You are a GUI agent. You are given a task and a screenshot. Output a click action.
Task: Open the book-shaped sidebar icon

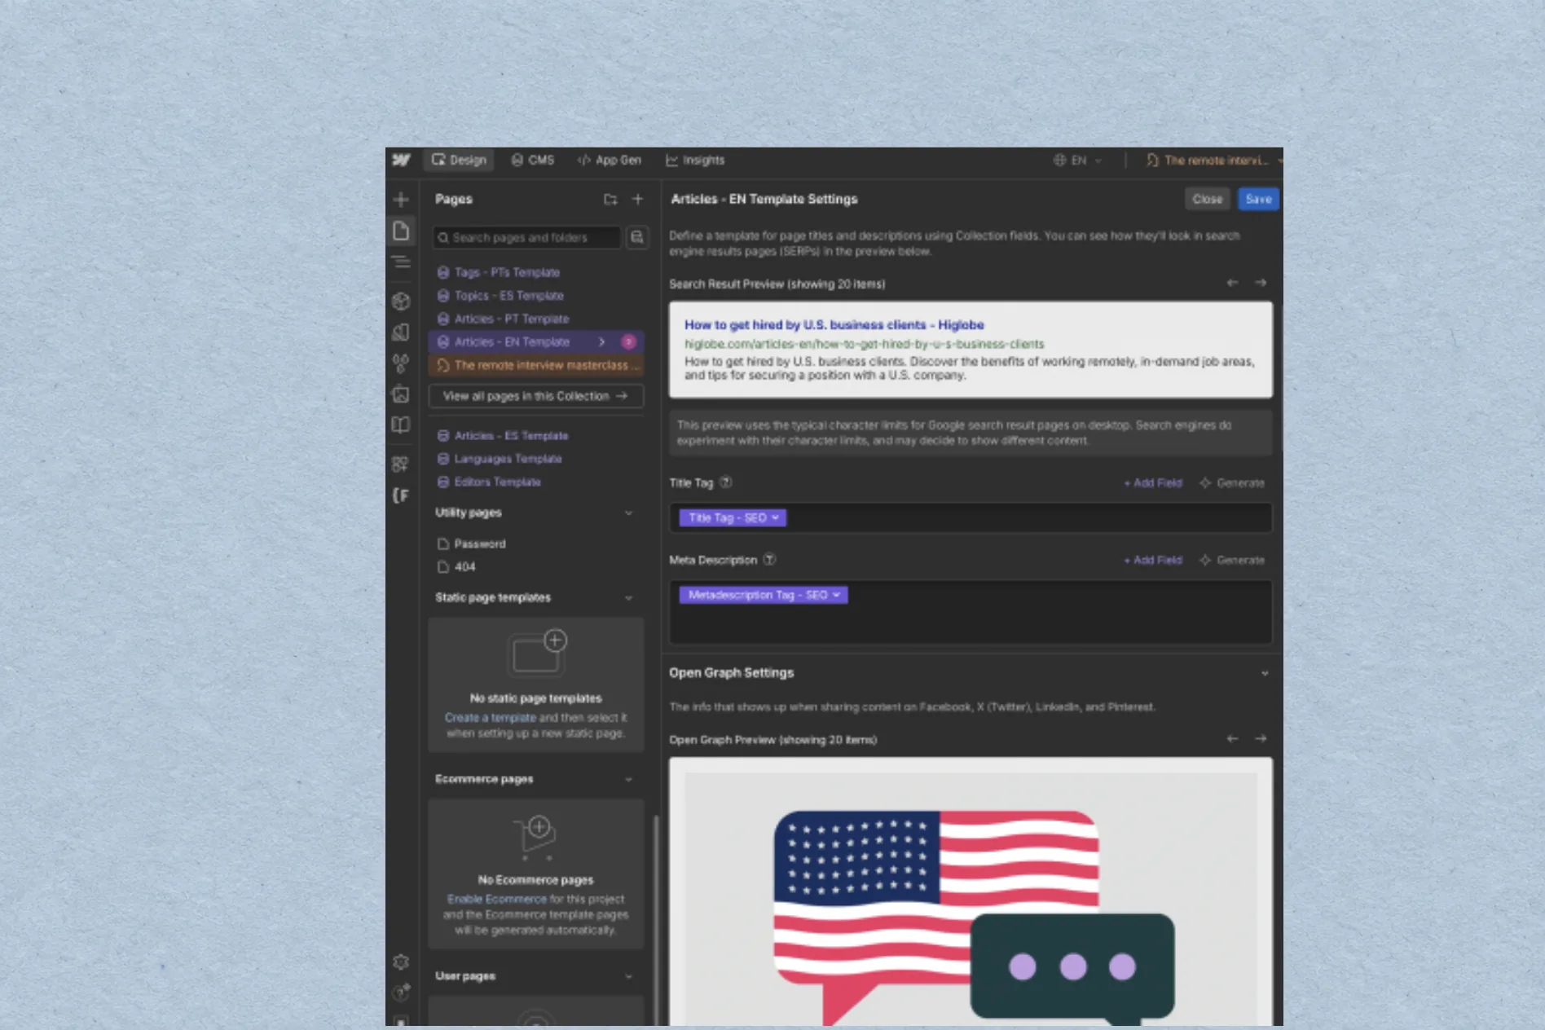(401, 425)
